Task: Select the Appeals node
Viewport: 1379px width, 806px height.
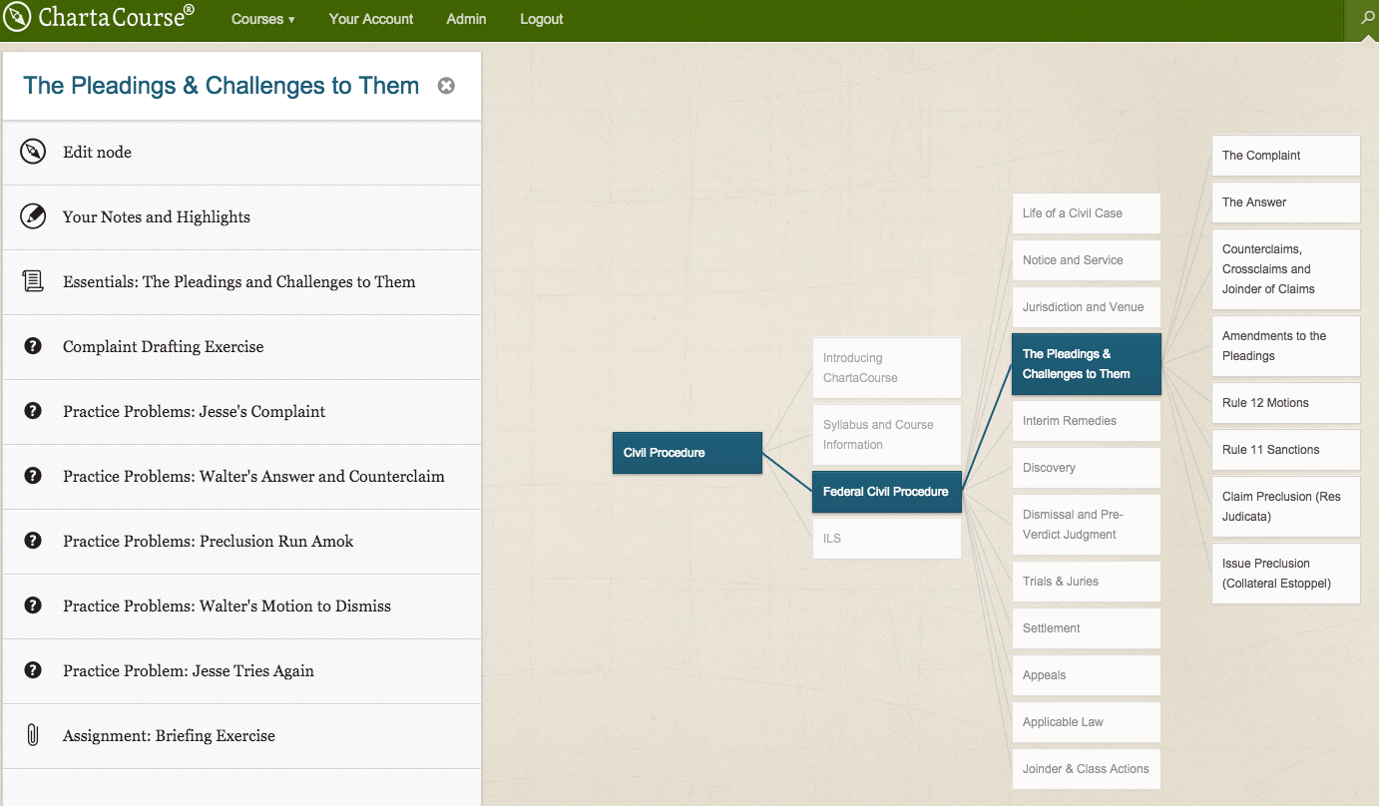Action: 1087,675
